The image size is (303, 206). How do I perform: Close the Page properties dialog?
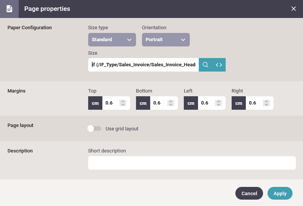click(x=294, y=9)
